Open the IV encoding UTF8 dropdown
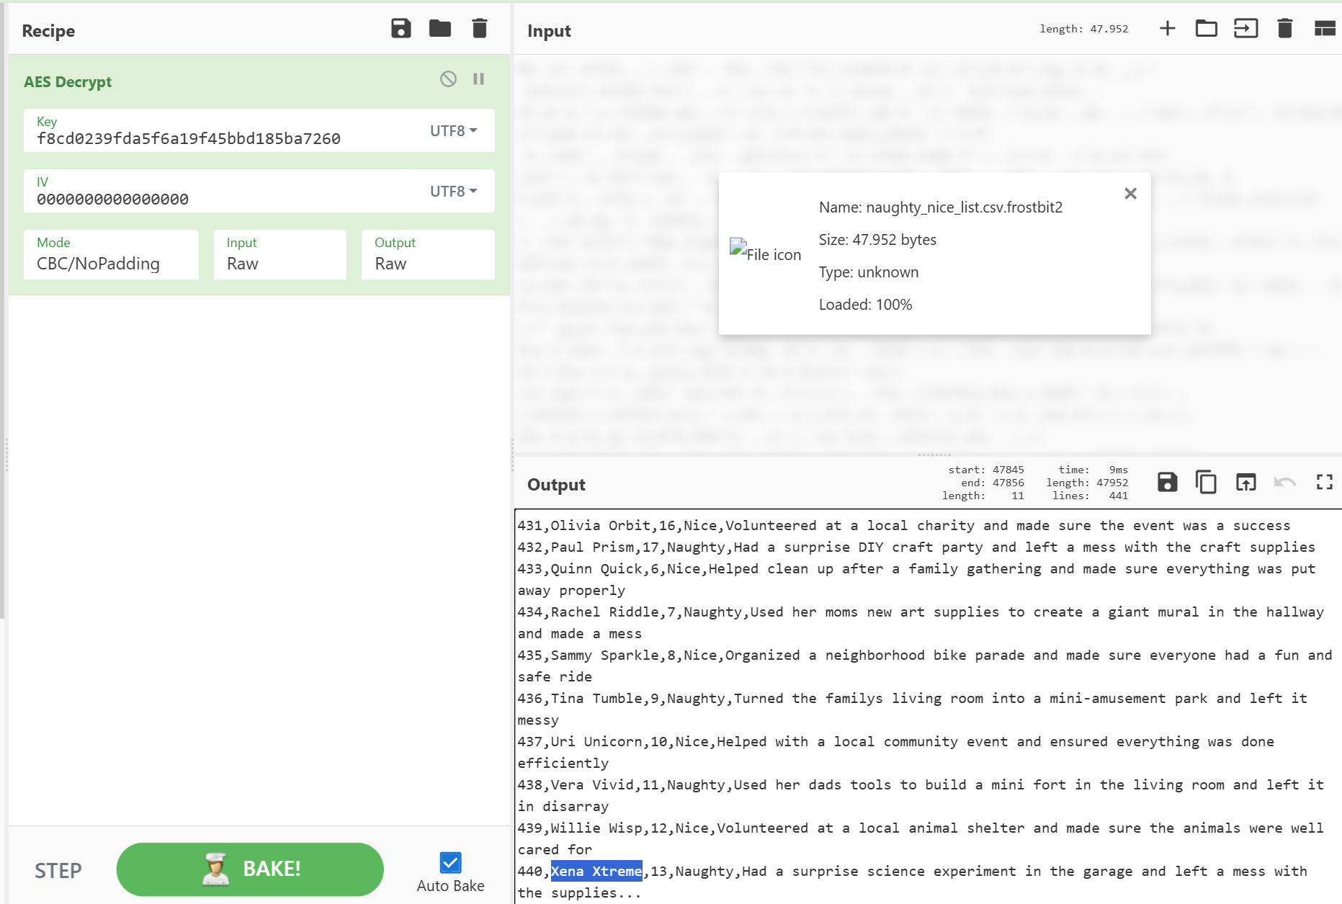The image size is (1342, 904). coord(454,192)
